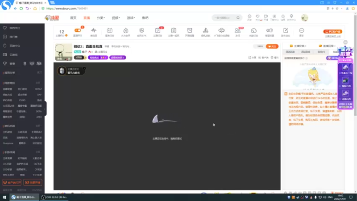This screenshot has width=357, height=201.
Task: Click the magnifier search icon
Action: click(x=238, y=18)
